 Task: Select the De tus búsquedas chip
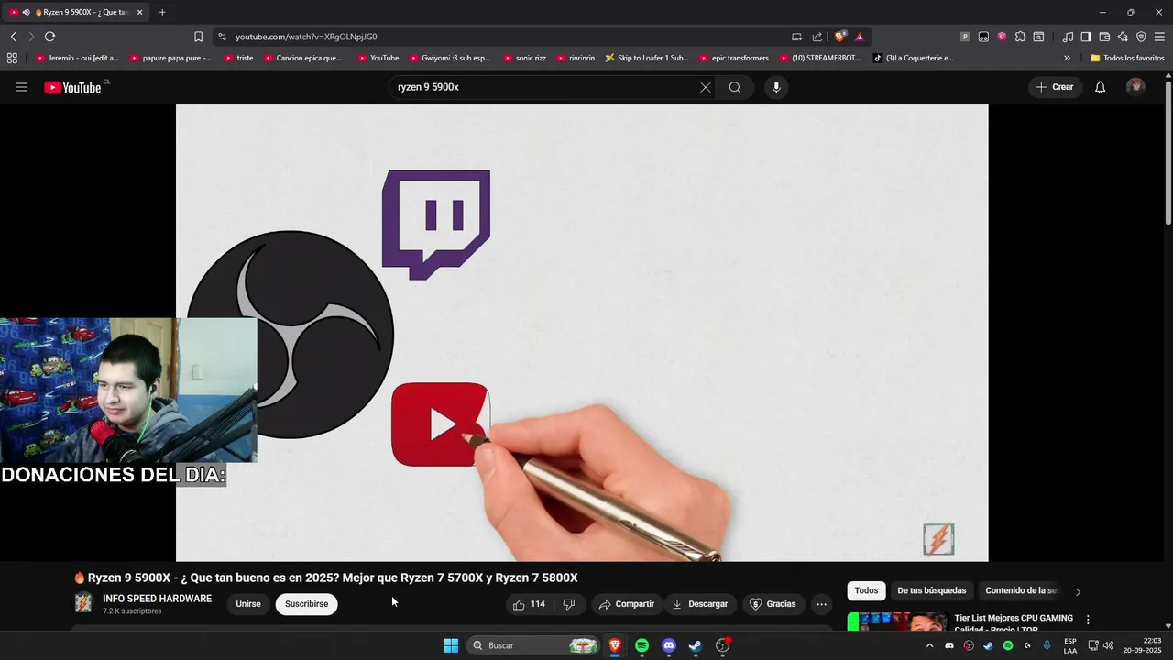click(931, 590)
